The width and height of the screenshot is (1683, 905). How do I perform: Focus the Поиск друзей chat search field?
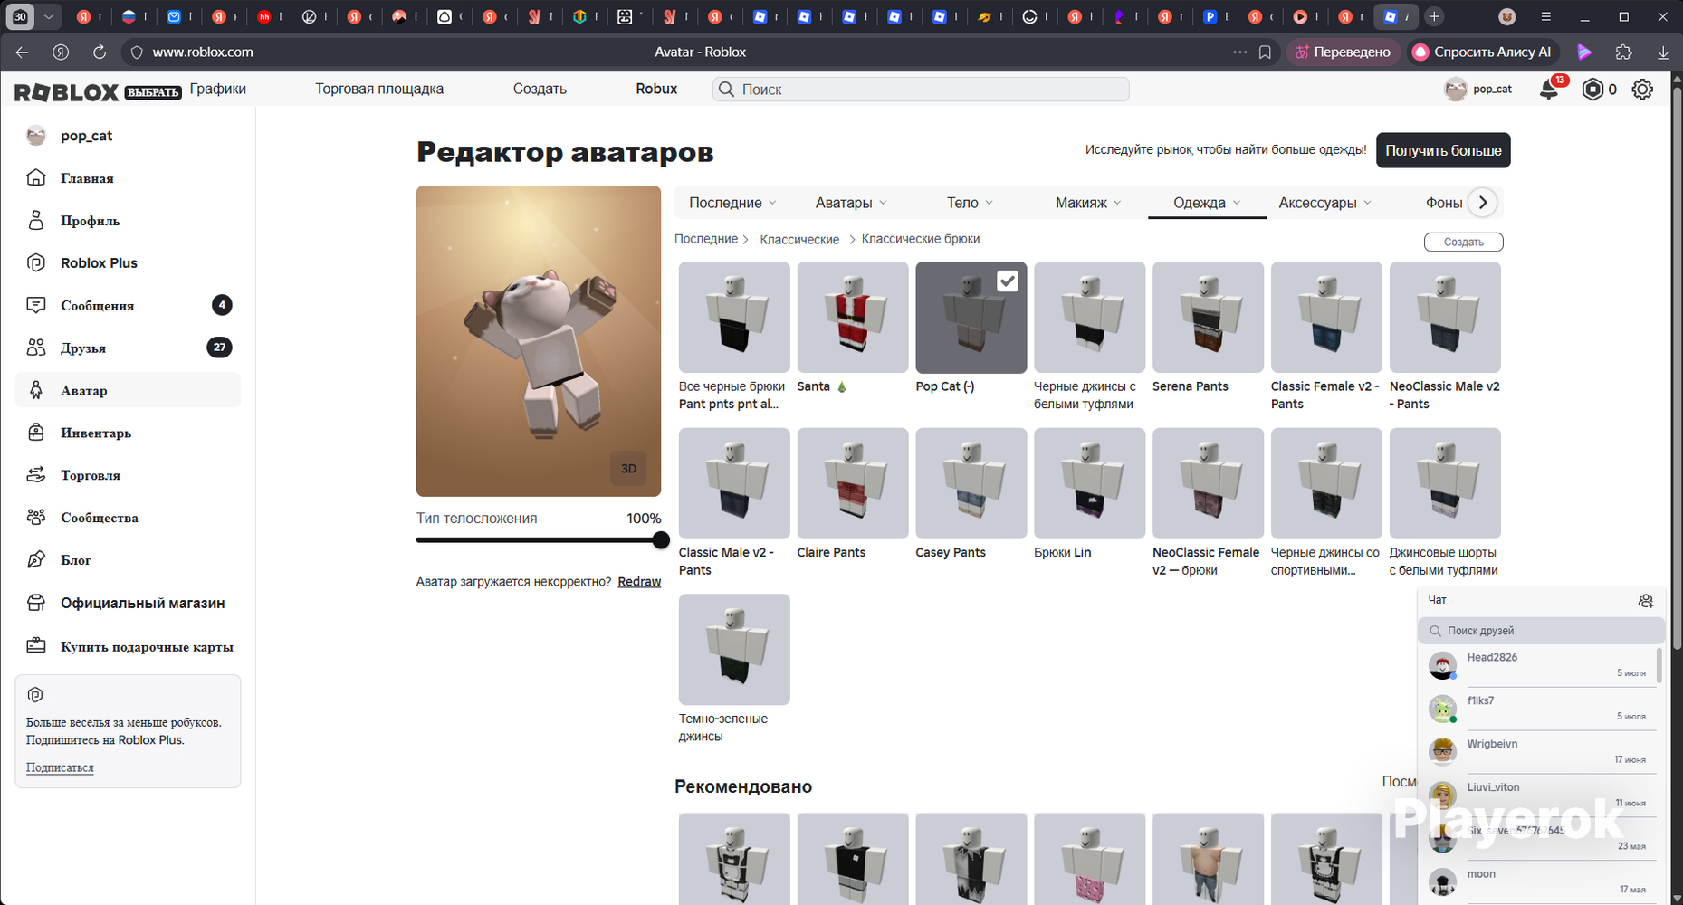1542,631
